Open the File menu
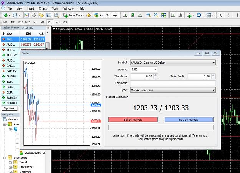Image resolution: width=240 pixels, height=173 pixels. (10, 8)
